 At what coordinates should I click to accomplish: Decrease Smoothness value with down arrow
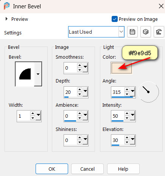(x=79, y=70)
